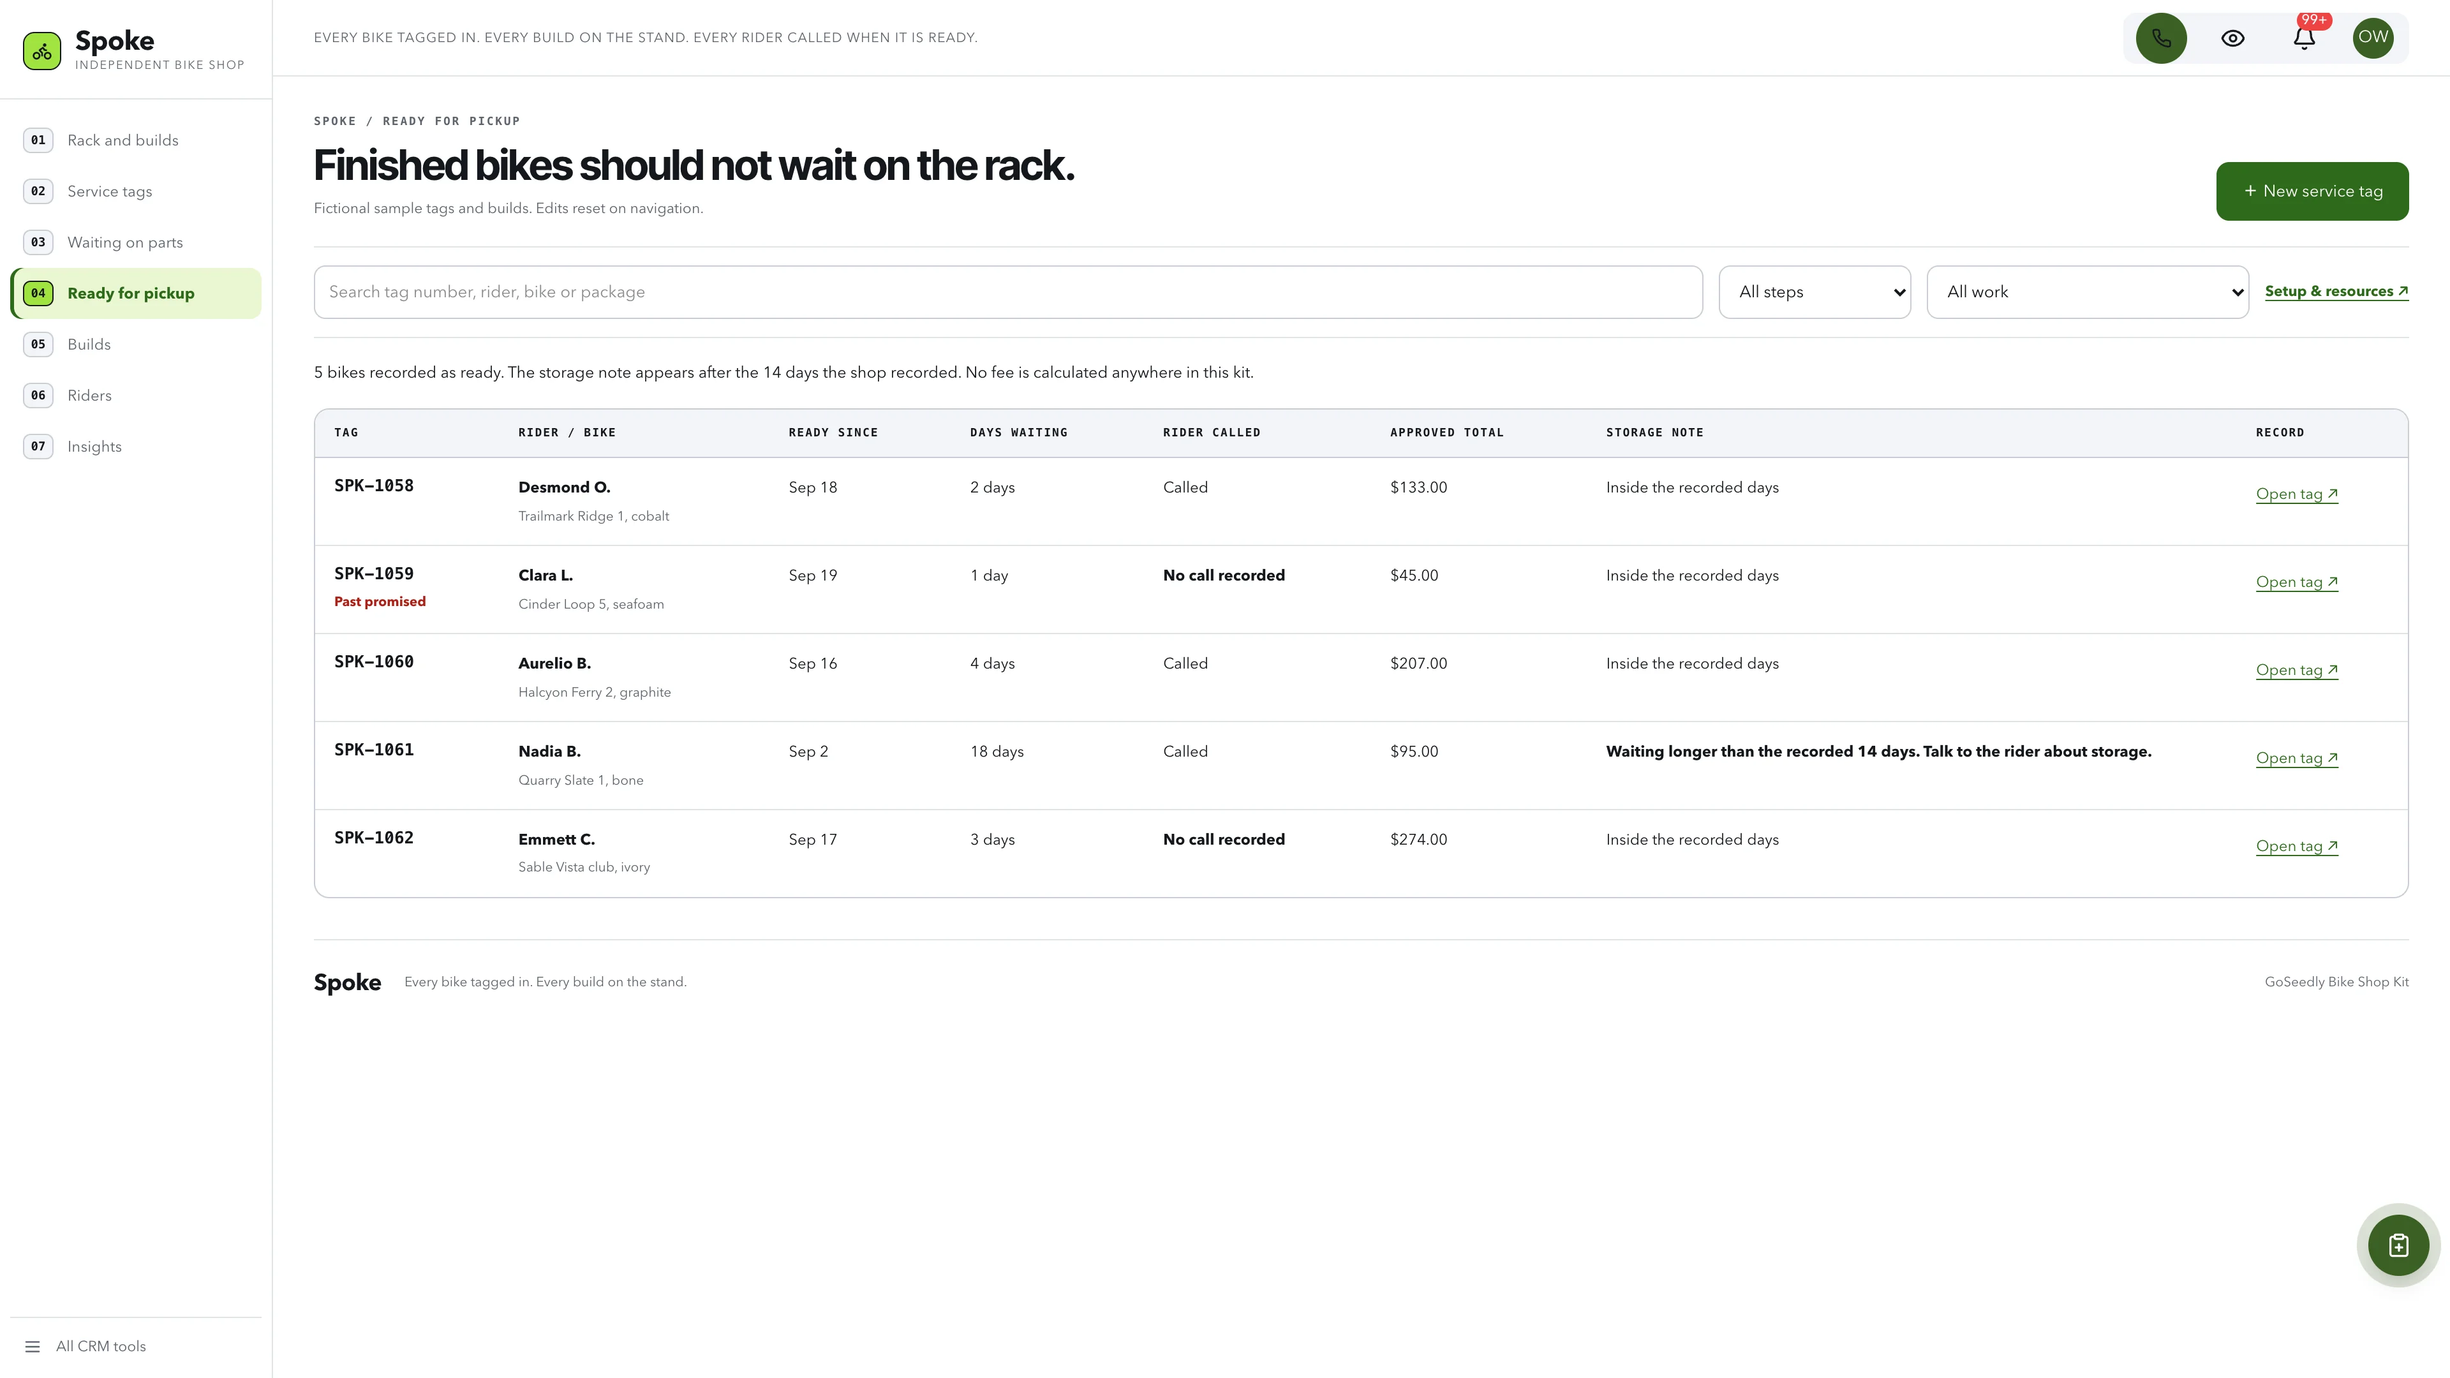Expand the All steps dropdown
This screenshot has width=2450, height=1378.
1814,292
